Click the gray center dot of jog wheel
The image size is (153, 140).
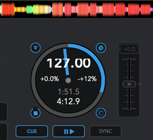coord(68,80)
